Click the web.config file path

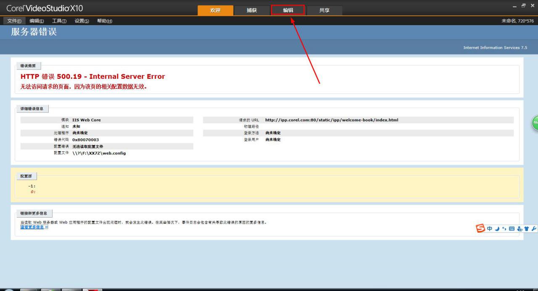pyautogui.click(x=99, y=153)
